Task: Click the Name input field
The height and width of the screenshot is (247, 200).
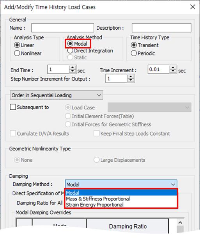Action: (63, 28)
